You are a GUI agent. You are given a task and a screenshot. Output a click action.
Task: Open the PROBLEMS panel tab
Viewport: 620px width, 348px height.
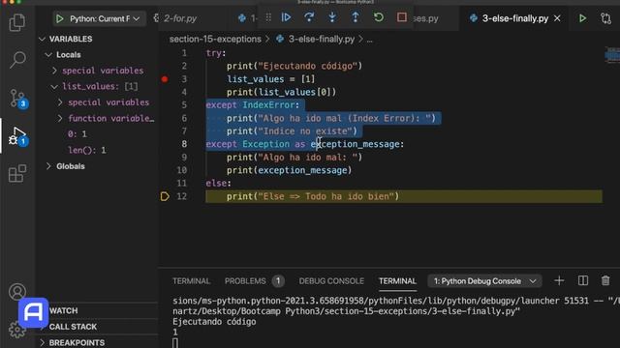[245, 281]
